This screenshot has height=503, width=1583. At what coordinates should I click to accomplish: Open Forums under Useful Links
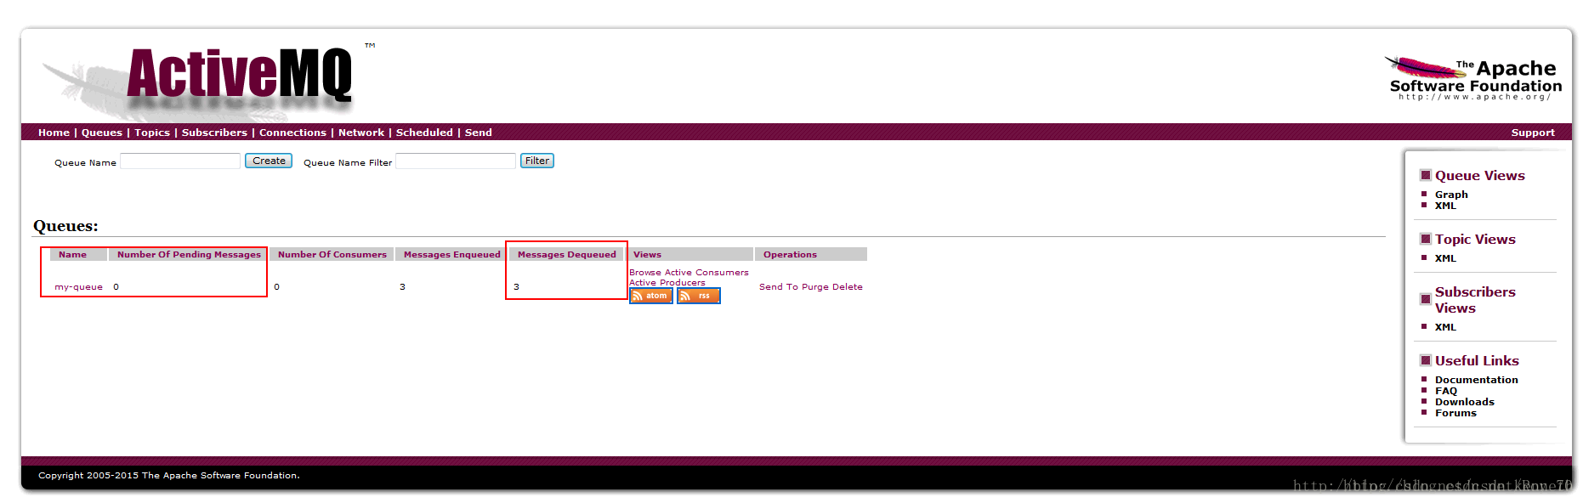click(x=1455, y=413)
